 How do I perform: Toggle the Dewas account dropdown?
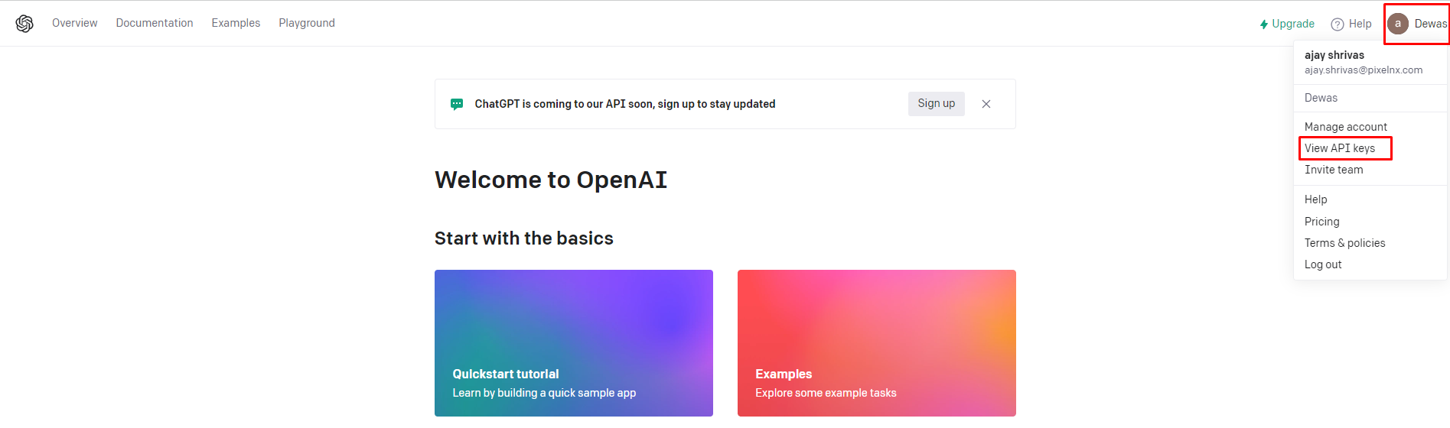[x=1417, y=24]
